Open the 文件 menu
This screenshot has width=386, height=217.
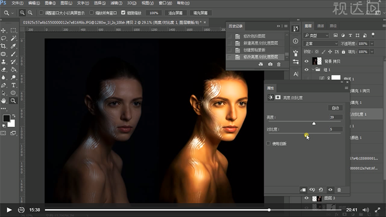pos(17,3)
